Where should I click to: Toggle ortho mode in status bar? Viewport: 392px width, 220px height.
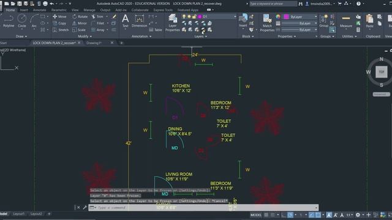tap(284, 215)
